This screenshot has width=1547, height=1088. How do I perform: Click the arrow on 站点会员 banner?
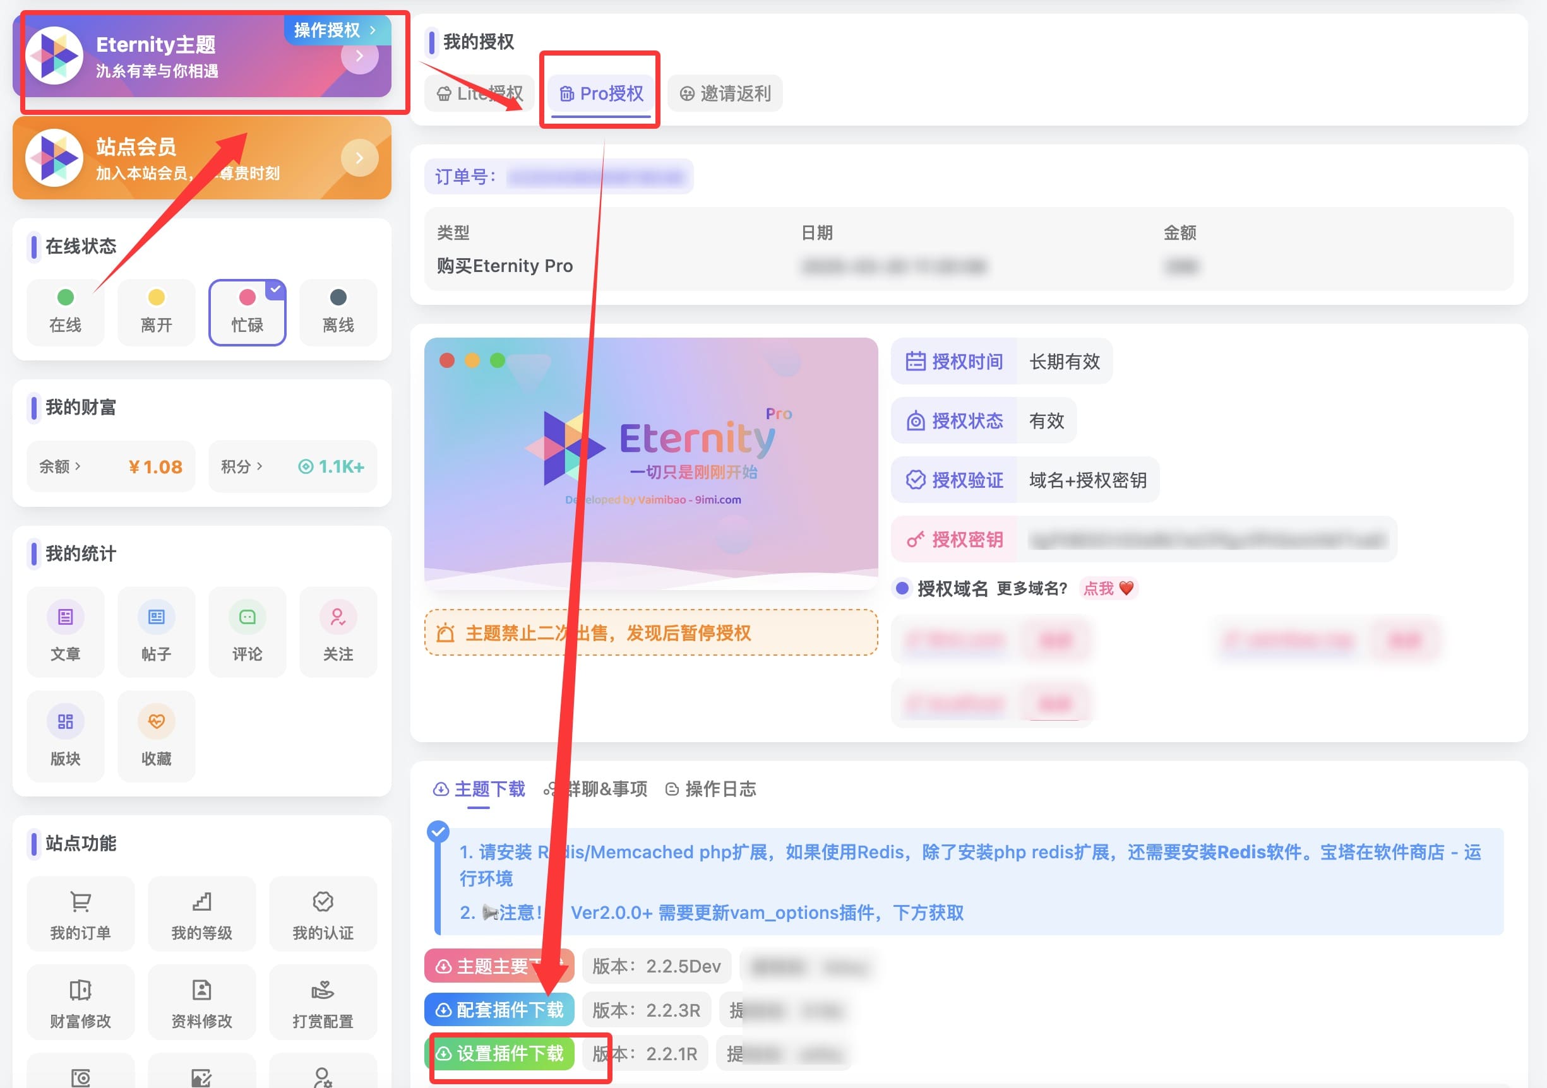[359, 158]
